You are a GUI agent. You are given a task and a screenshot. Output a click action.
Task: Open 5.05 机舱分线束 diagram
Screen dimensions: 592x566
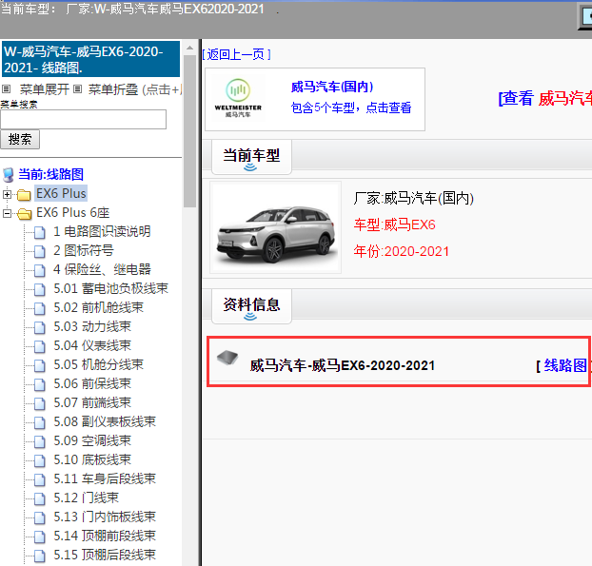[x=99, y=365]
